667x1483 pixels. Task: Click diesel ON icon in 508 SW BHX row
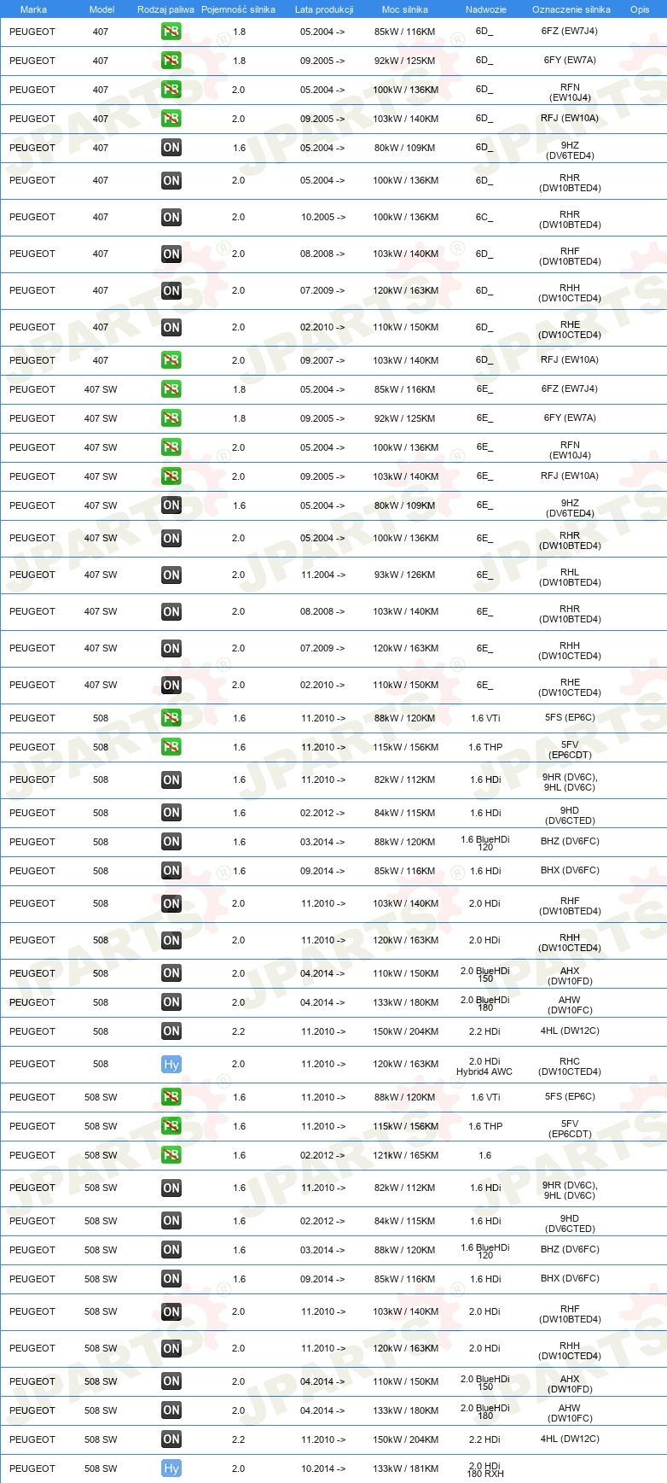point(171,1279)
